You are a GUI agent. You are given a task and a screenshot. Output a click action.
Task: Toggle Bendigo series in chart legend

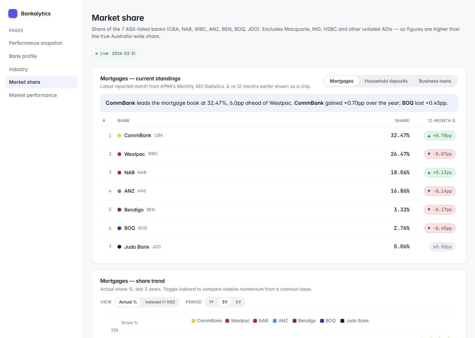304,321
